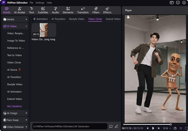Open the Help menu
This screenshot has height=131, width=188.
pos(49,3)
